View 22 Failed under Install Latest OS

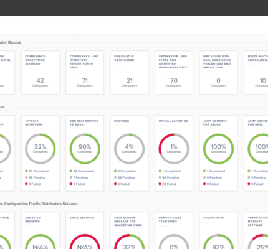click(167, 184)
